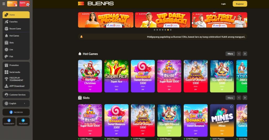Open the Gates of Olympus 1000 hot game

pos(195,76)
